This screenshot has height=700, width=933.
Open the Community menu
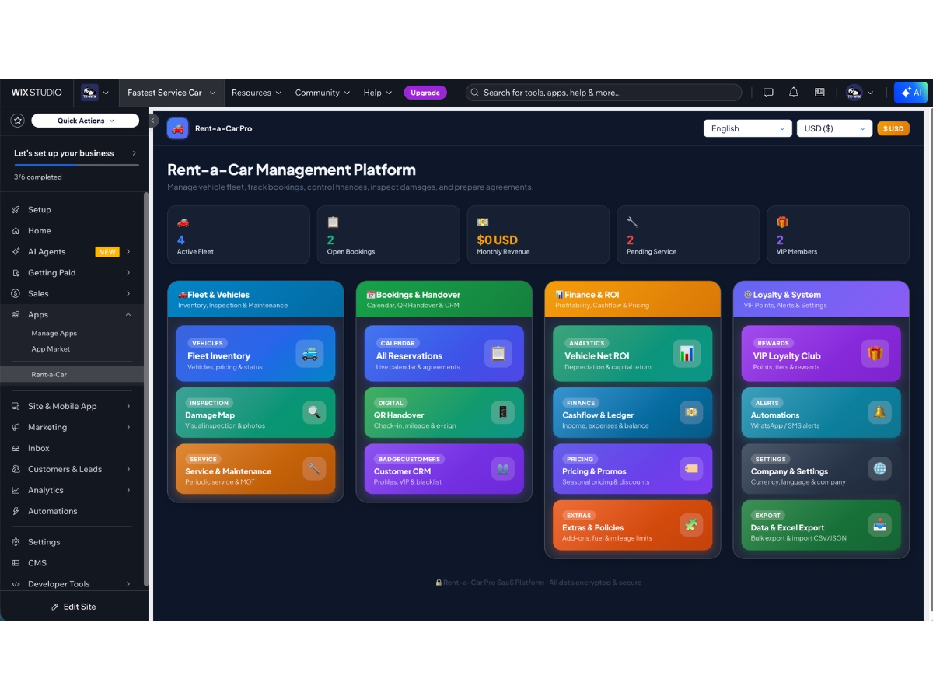point(323,93)
